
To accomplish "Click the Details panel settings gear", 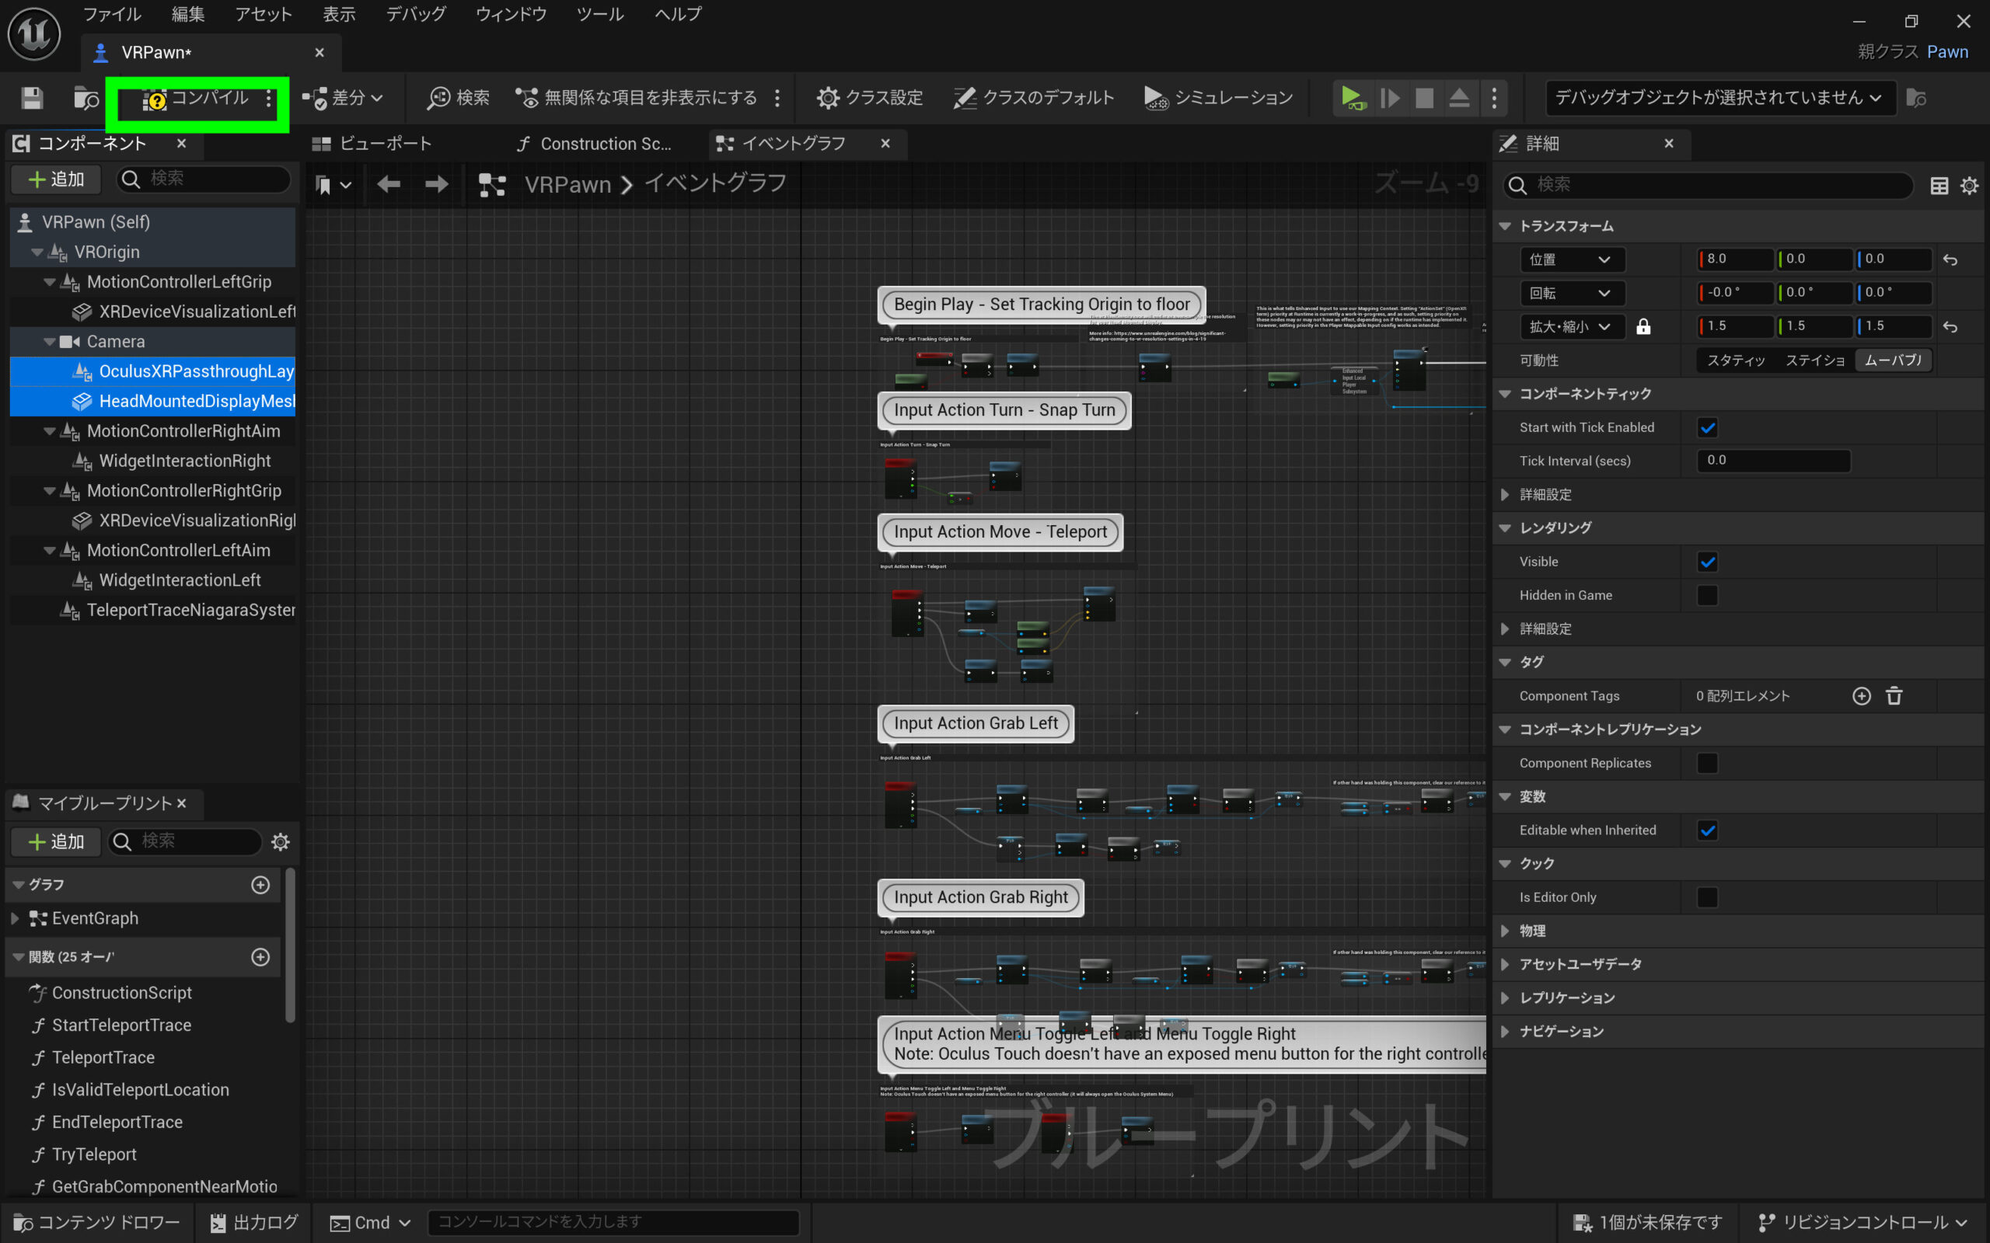I will 1968,186.
